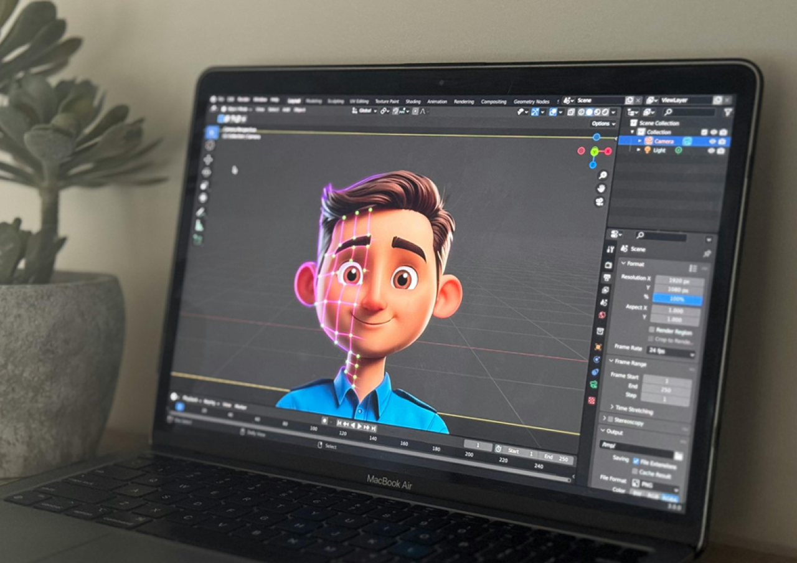Pin the properties editor with pin icon

point(707,253)
